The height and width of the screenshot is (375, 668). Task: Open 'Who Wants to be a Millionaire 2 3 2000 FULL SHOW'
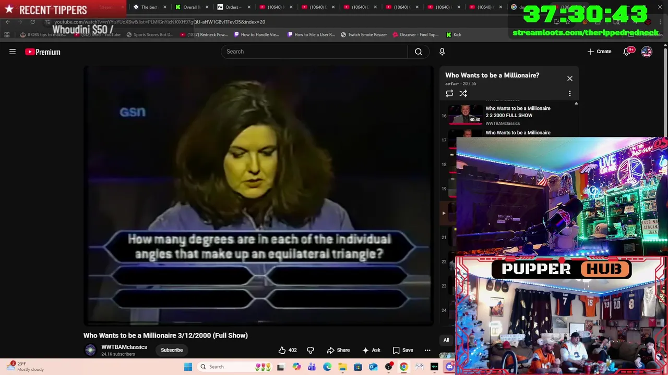coord(518,111)
